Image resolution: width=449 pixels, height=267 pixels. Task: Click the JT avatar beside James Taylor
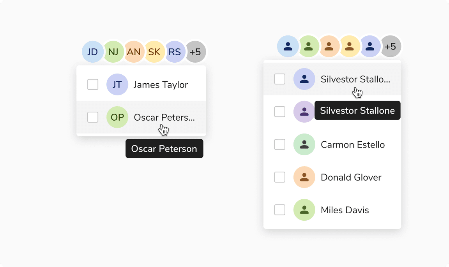click(117, 84)
